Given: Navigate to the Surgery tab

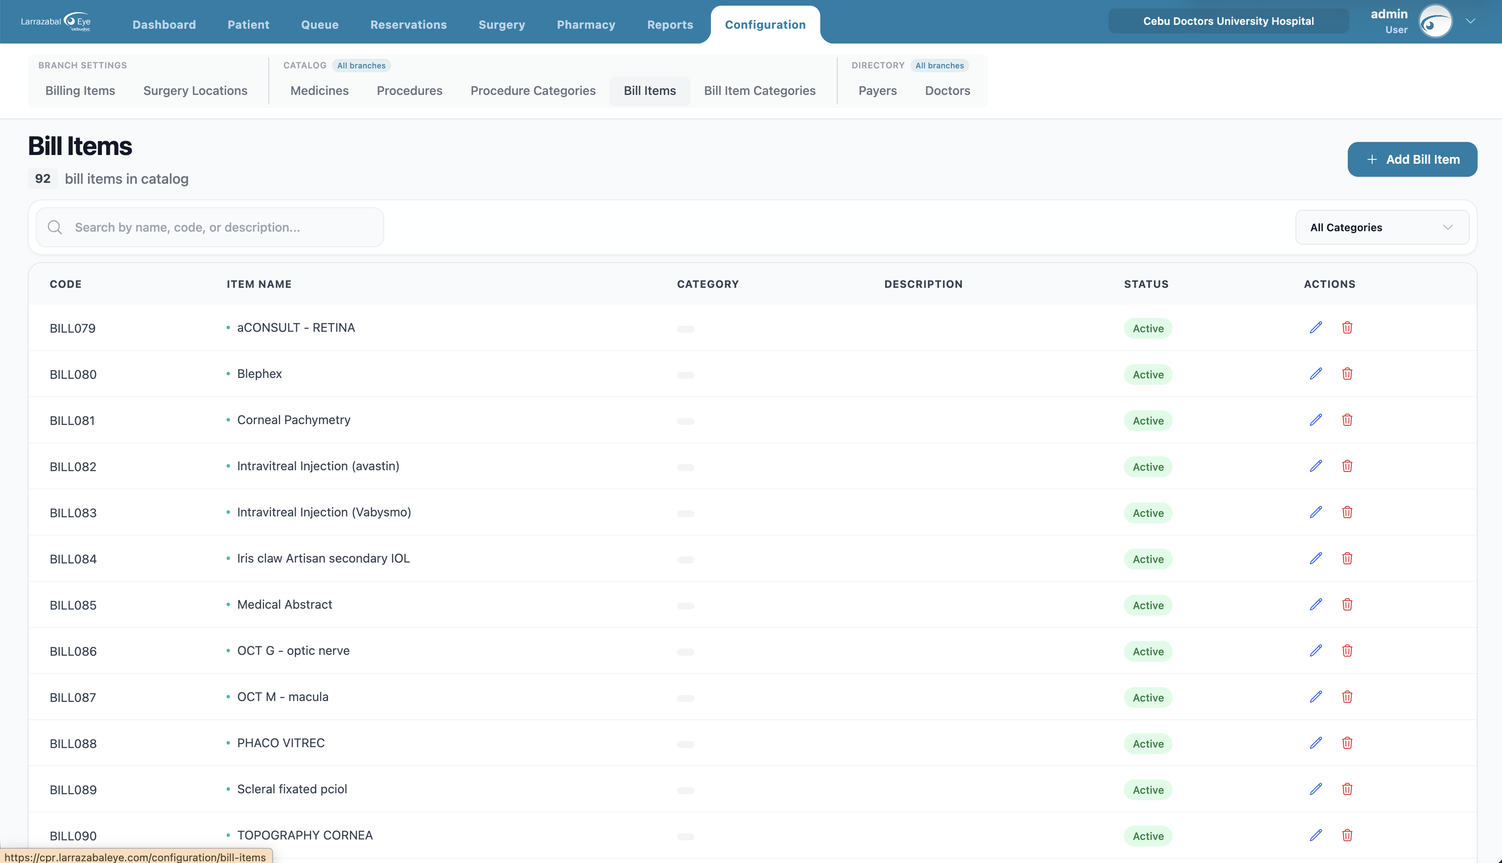Looking at the screenshot, I should tap(502, 25).
